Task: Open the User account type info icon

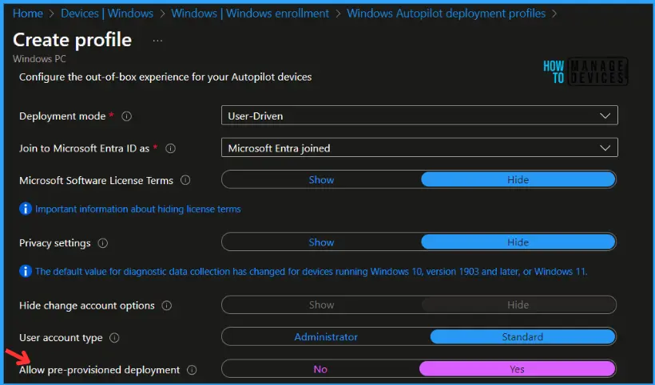Action: click(x=114, y=337)
